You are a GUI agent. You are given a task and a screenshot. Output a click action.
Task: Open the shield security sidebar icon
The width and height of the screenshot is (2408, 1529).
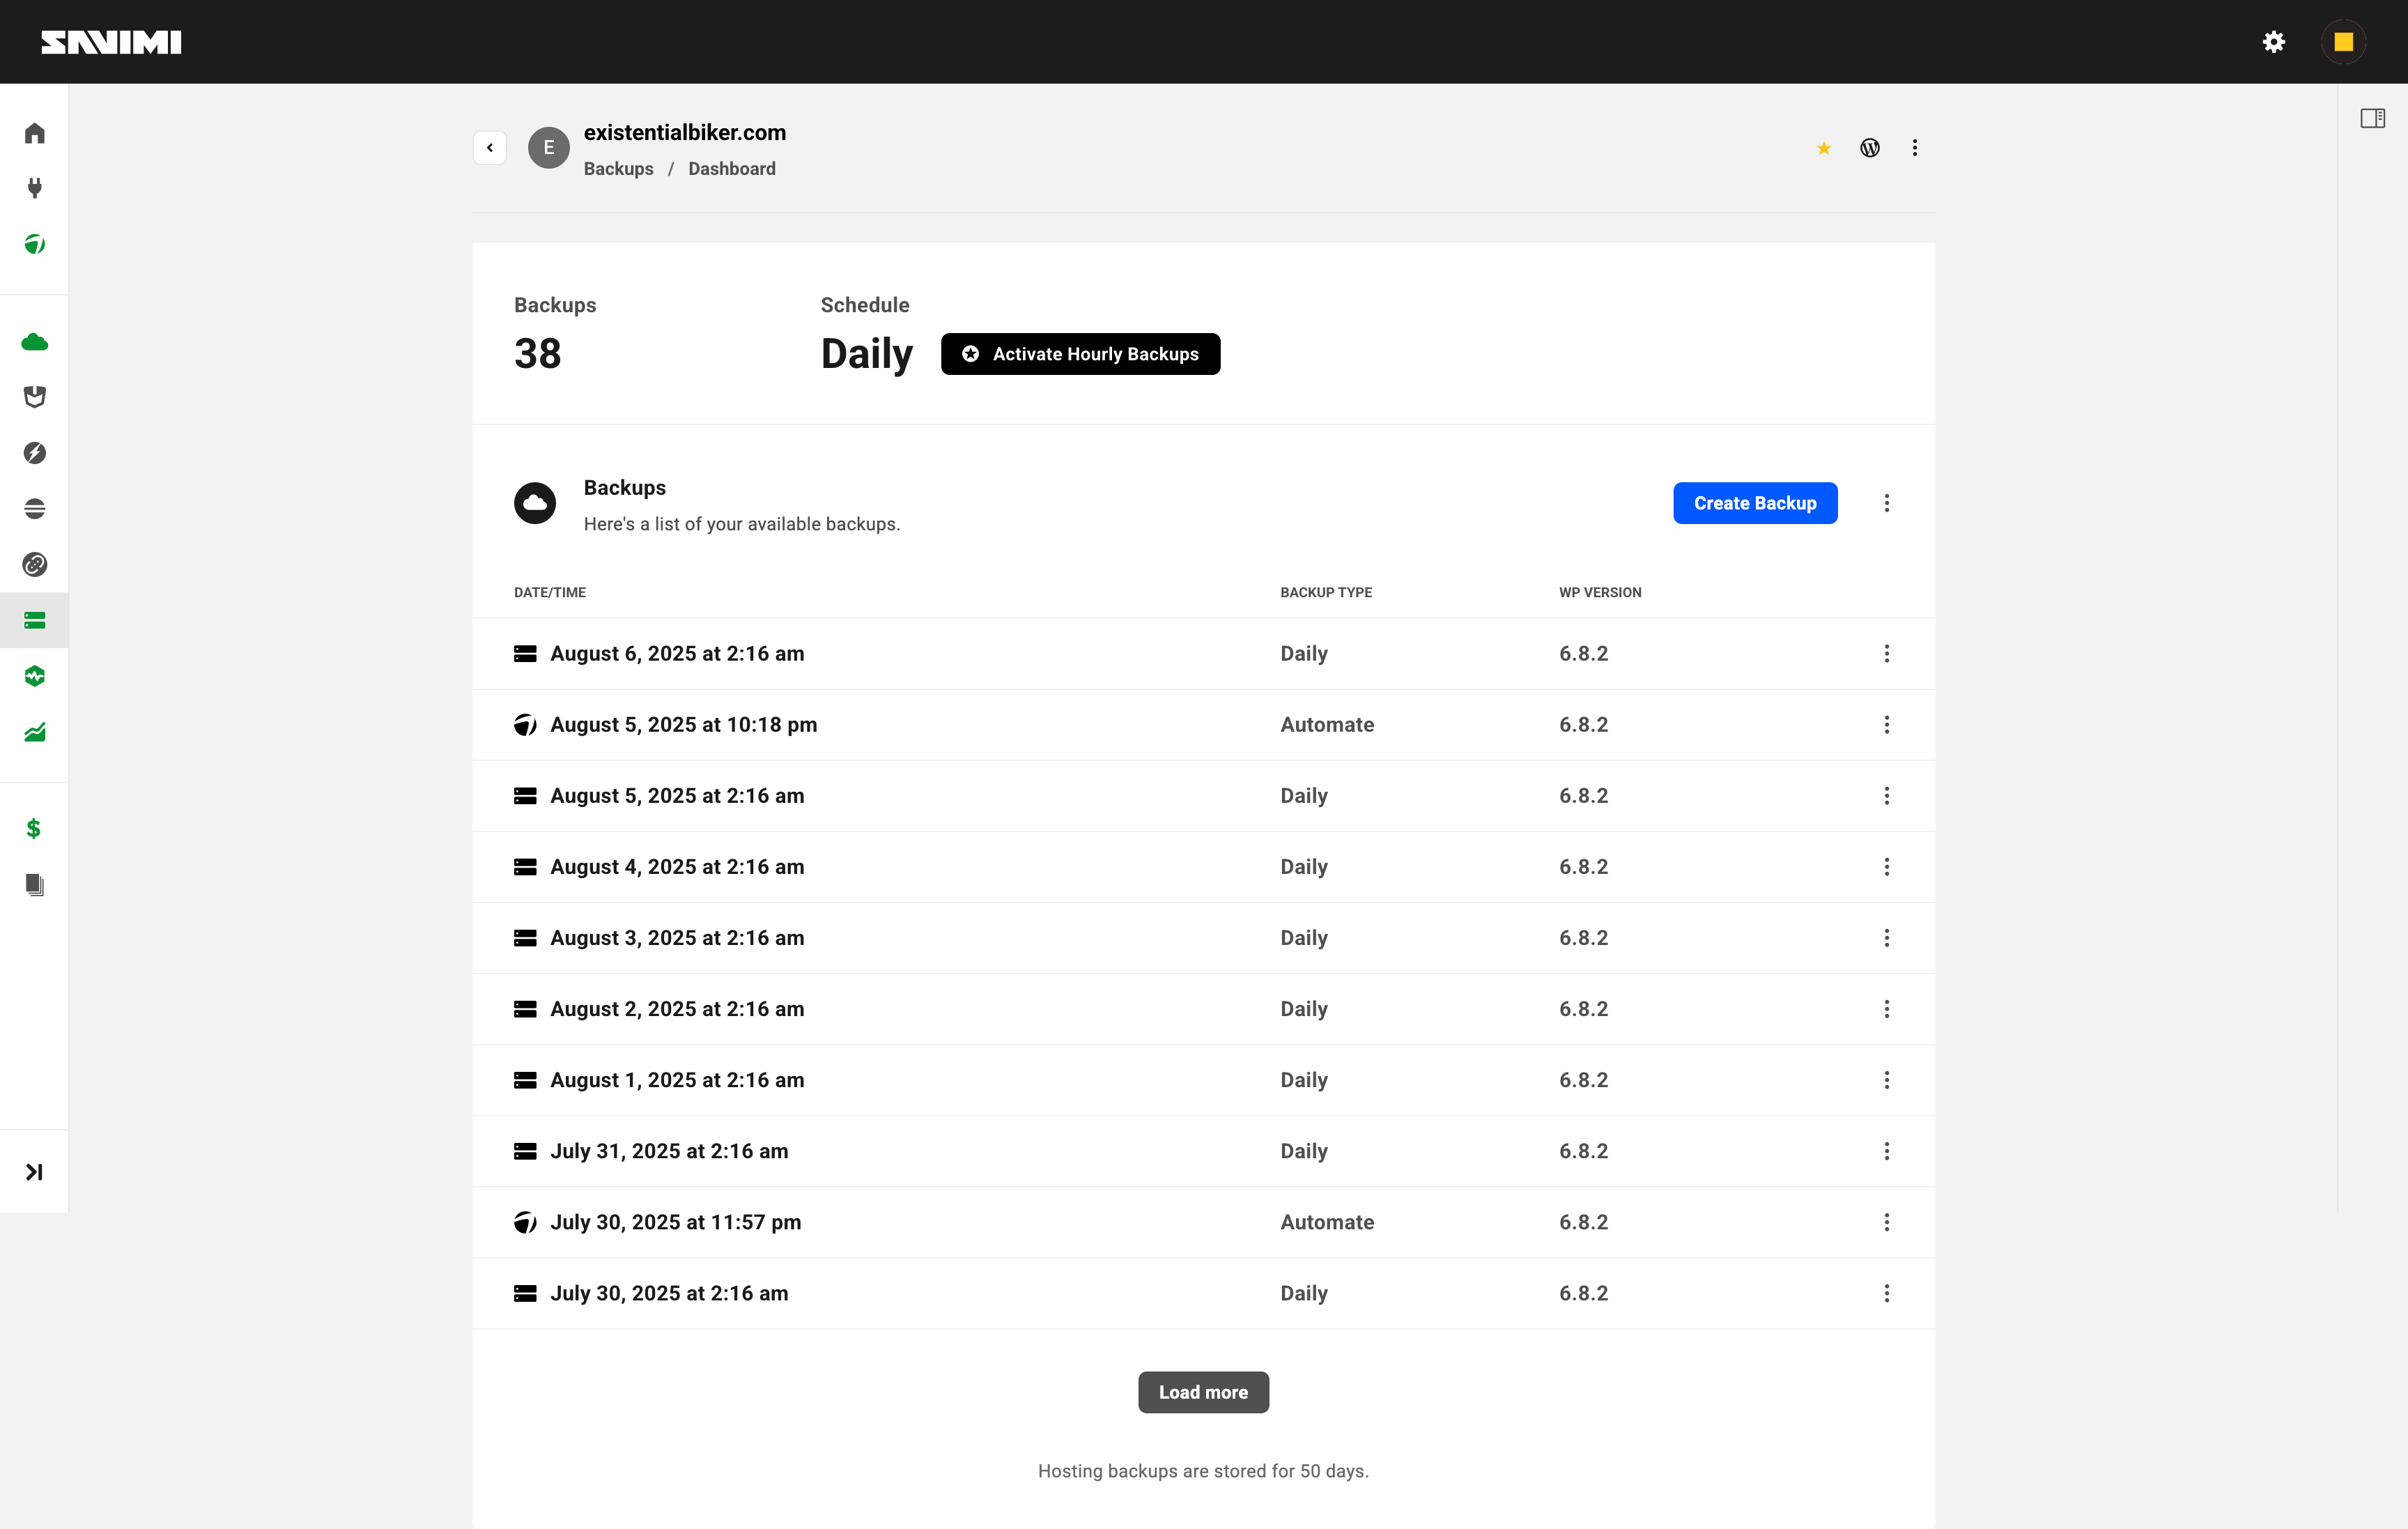point(35,397)
